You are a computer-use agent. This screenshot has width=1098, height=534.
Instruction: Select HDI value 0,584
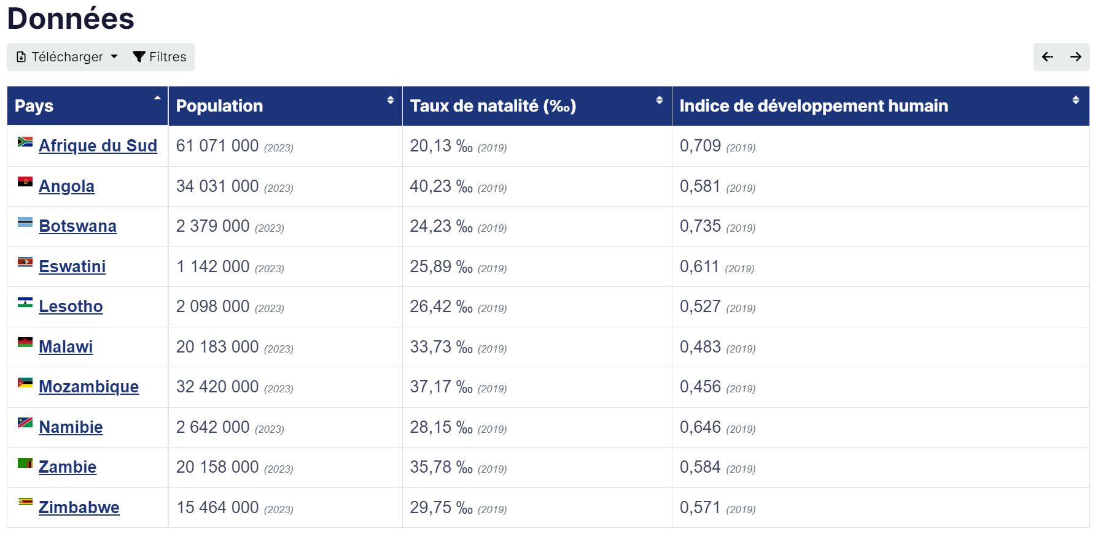(700, 467)
